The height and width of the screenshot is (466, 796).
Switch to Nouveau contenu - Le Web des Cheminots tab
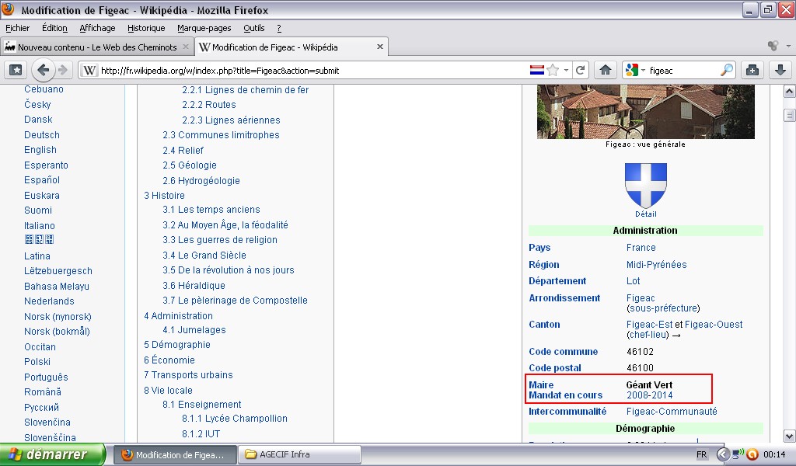pyautogui.click(x=97, y=47)
